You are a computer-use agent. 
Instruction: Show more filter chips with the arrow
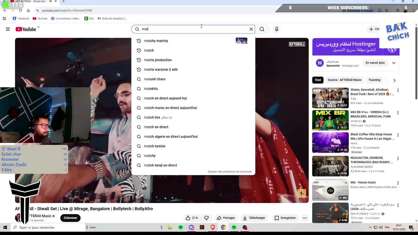click(x=394, y=80)
